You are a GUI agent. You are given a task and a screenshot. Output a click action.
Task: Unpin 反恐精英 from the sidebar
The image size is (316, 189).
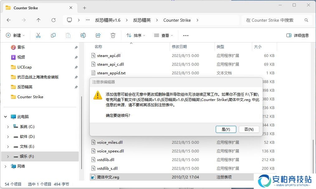(76, 87)
